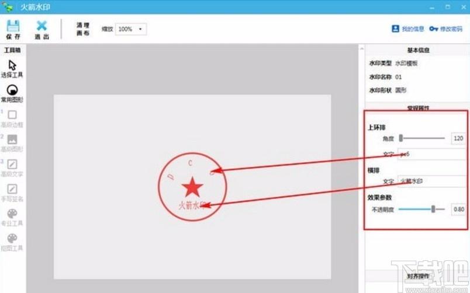Click the red star in the stamp
Image resolution: width=470 pixels, height=293 pixels.
(192, 187)
